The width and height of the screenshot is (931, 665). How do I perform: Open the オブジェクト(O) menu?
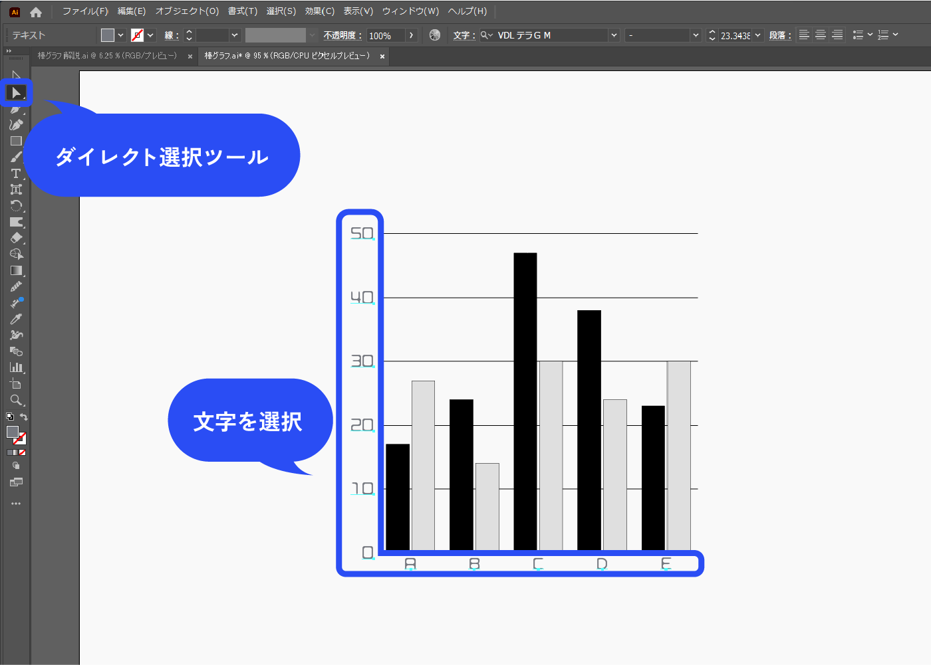[187, 11]
